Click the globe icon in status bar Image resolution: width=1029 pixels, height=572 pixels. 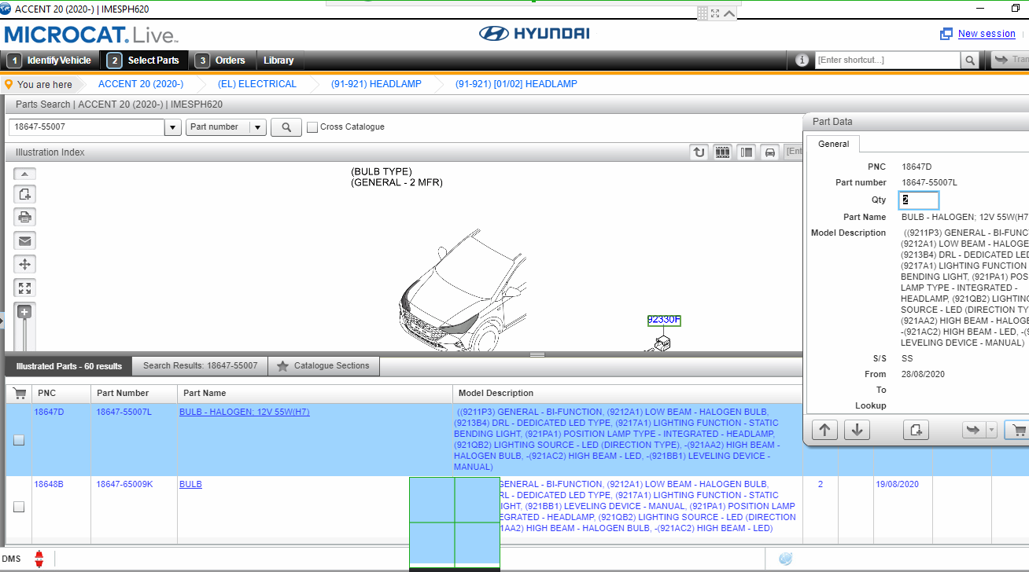coord(784,559)
